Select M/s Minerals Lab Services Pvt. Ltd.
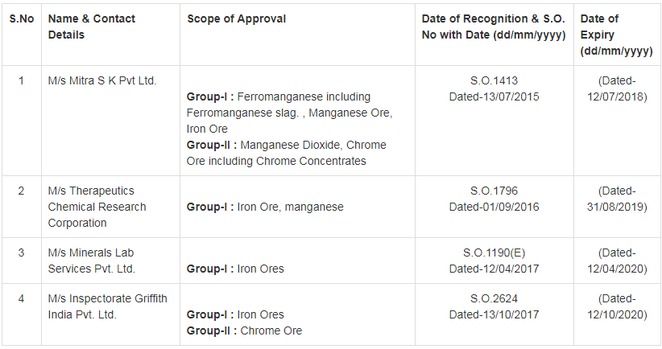 click(92, 261)
